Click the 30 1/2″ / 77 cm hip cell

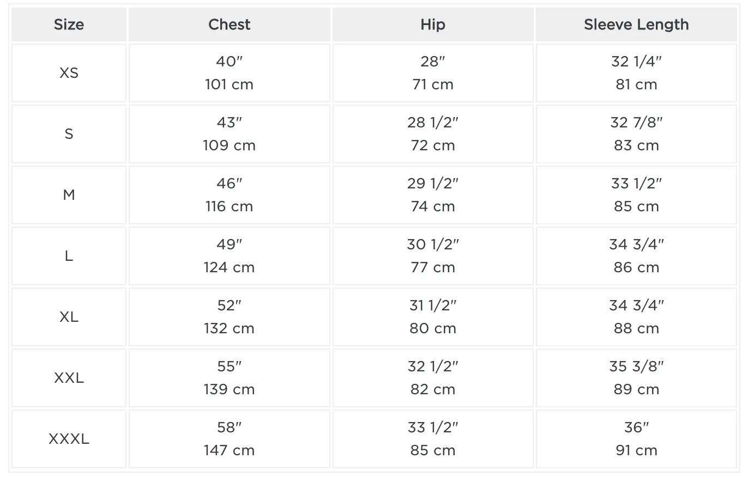(x=433, y=256)
